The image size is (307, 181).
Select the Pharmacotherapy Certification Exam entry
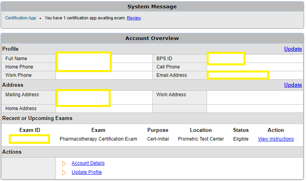click(98, 139)
